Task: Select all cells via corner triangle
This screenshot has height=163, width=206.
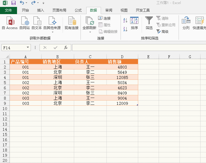Action: 7,56
